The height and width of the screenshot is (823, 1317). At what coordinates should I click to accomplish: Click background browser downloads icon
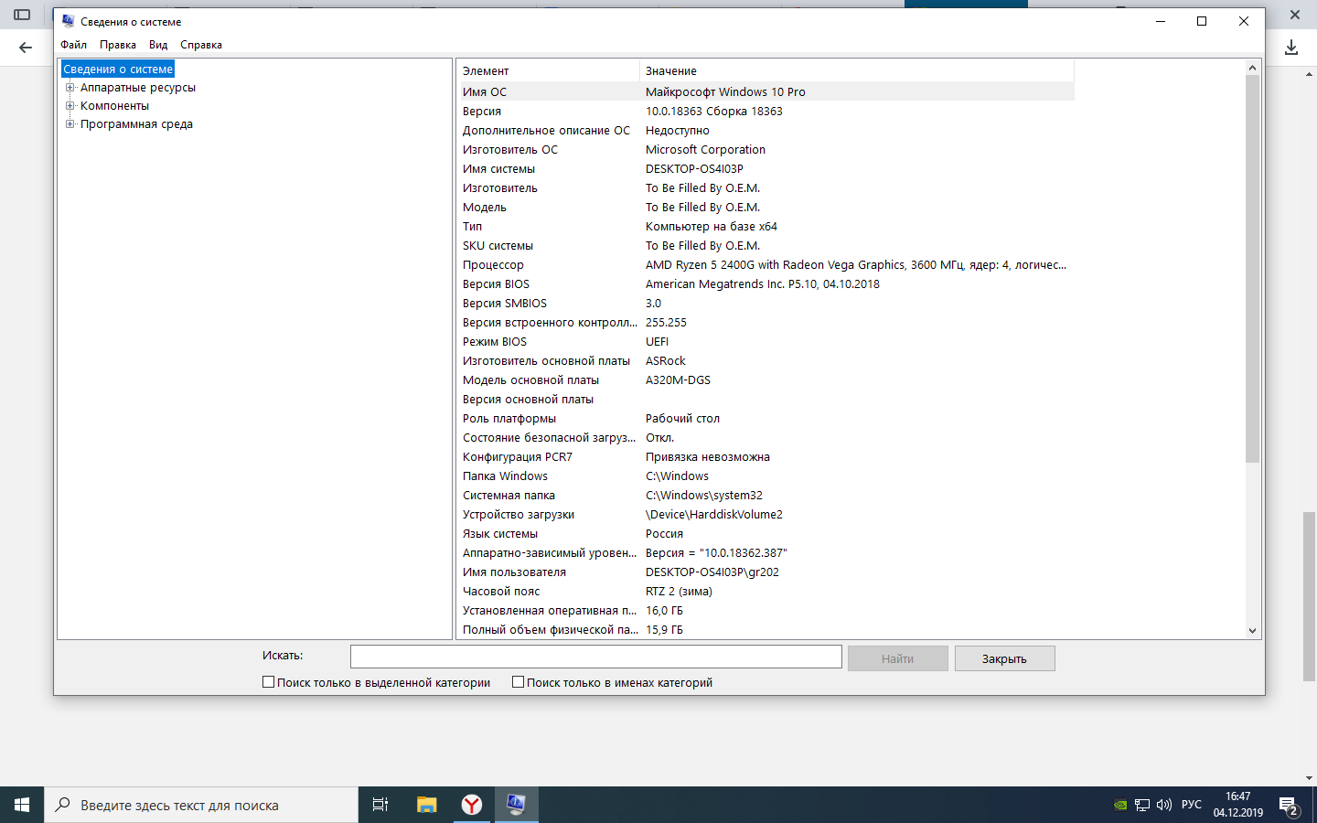click(1291, 48)
